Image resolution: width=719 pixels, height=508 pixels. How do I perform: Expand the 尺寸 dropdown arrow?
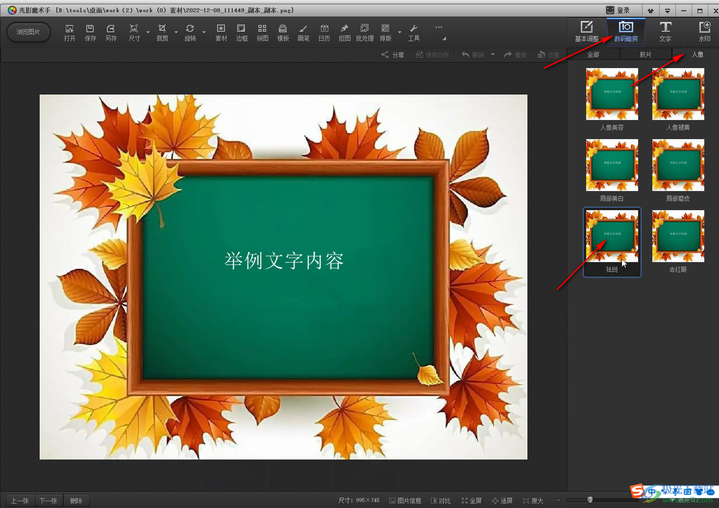(x=148, y=33)
